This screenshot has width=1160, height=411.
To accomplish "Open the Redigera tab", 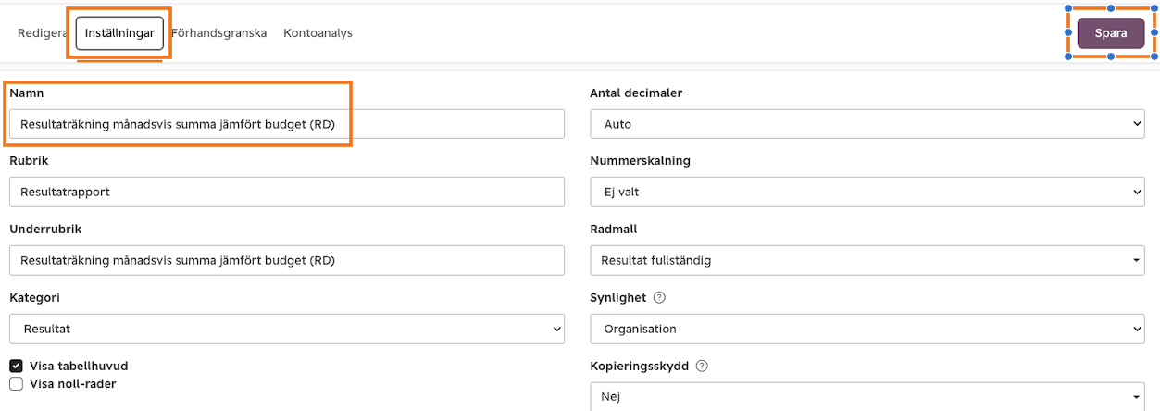I will click(43, 33).
